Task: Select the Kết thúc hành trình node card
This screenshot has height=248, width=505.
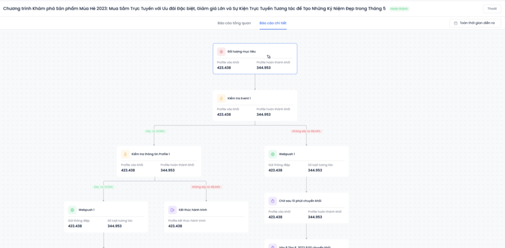Action: click(x=206, y=217)
